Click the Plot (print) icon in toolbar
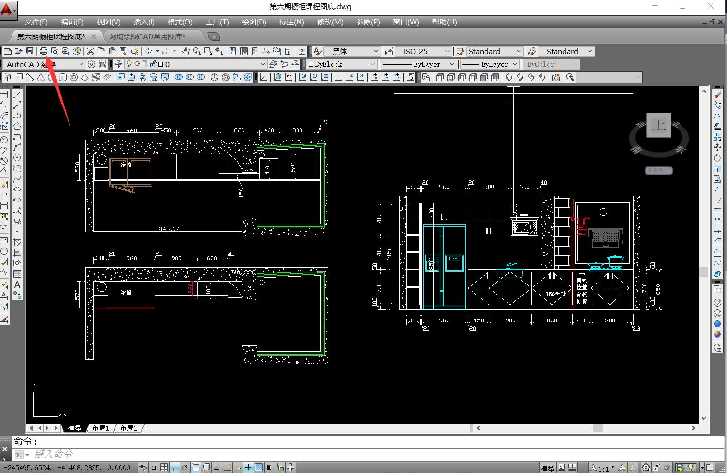727x473 pixels. click(44, 51)
